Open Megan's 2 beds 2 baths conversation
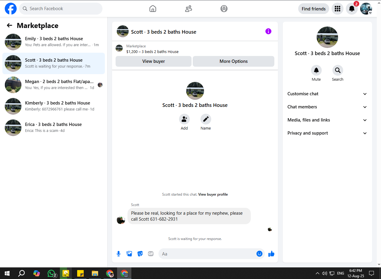The height and width of the screenshot is (279, 381). pyautogui.click(x=54, y=85)
